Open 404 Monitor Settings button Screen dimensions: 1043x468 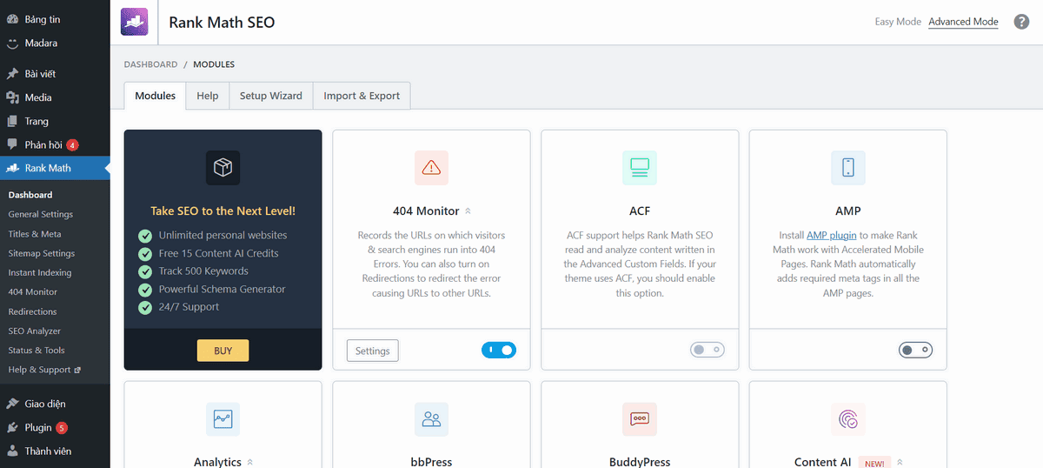coord(372,351)
